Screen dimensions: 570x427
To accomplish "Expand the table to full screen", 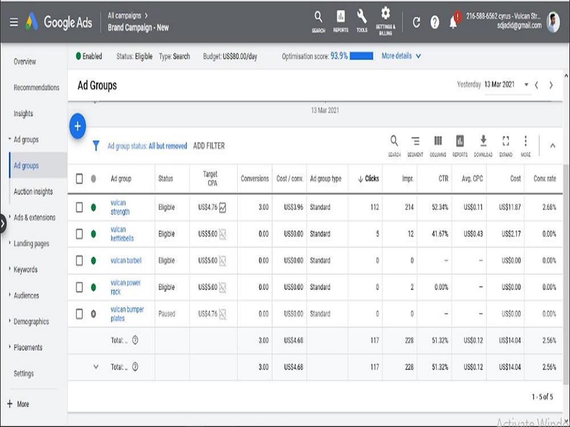I will click(506, 146).
